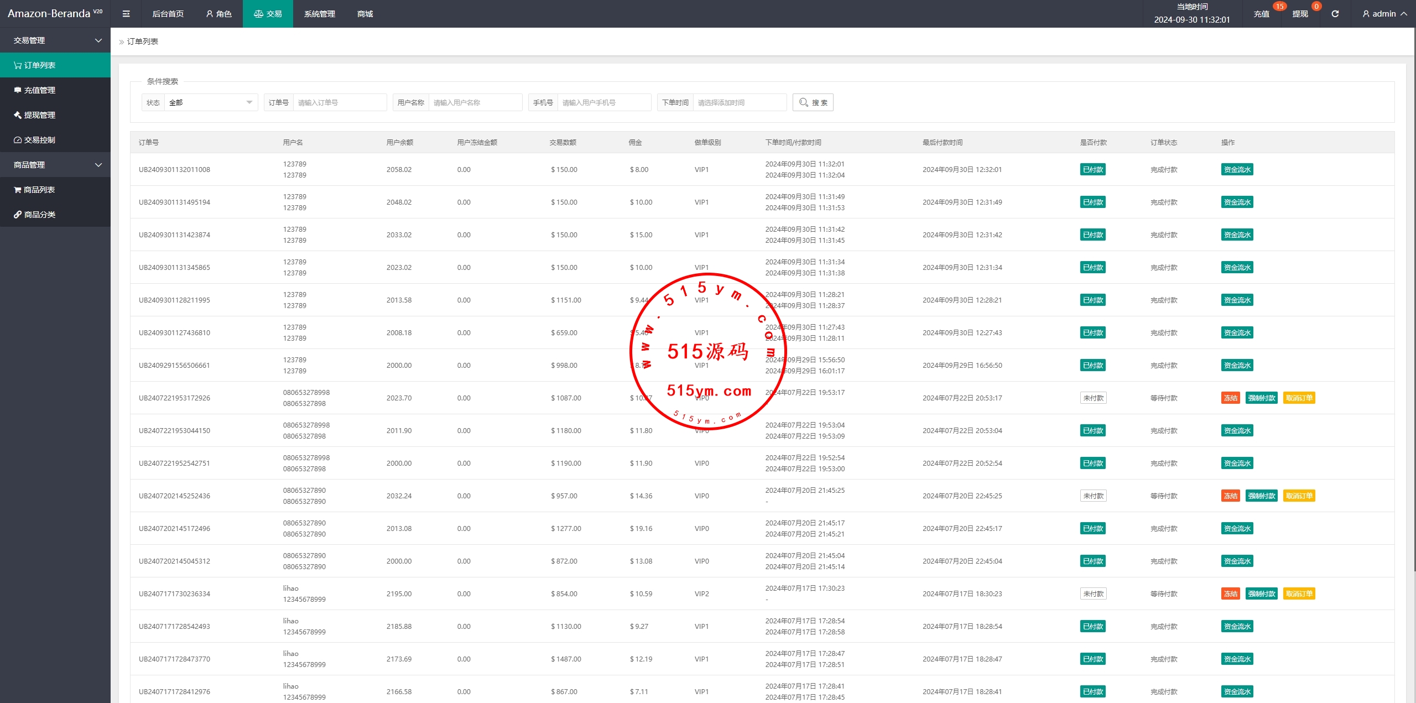Click 冻结 for order UB2407202145252436
This screenshot has height=703, width=1416.
1230,496
